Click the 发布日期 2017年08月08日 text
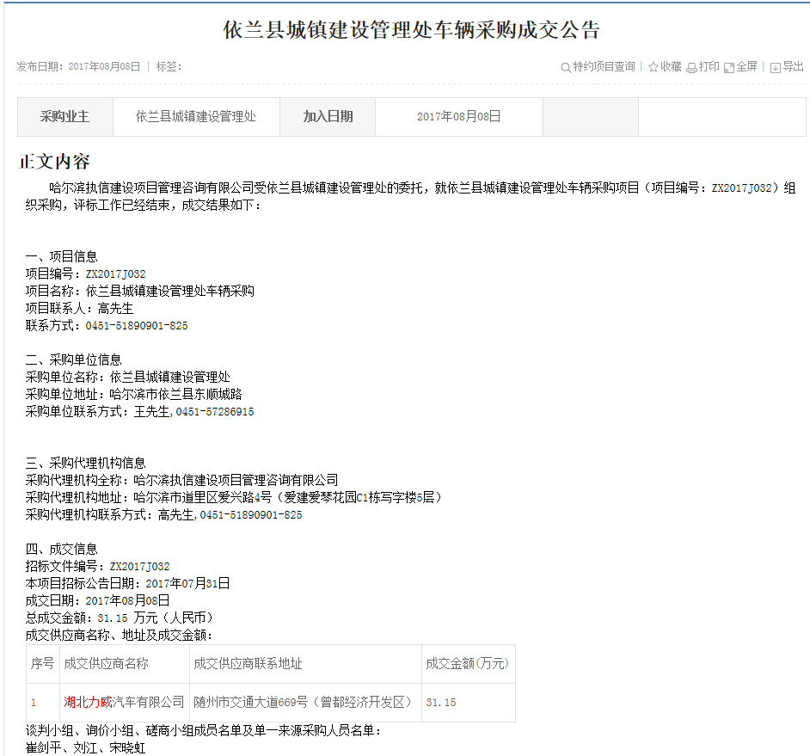810x756 pixels. coord(78,67)
